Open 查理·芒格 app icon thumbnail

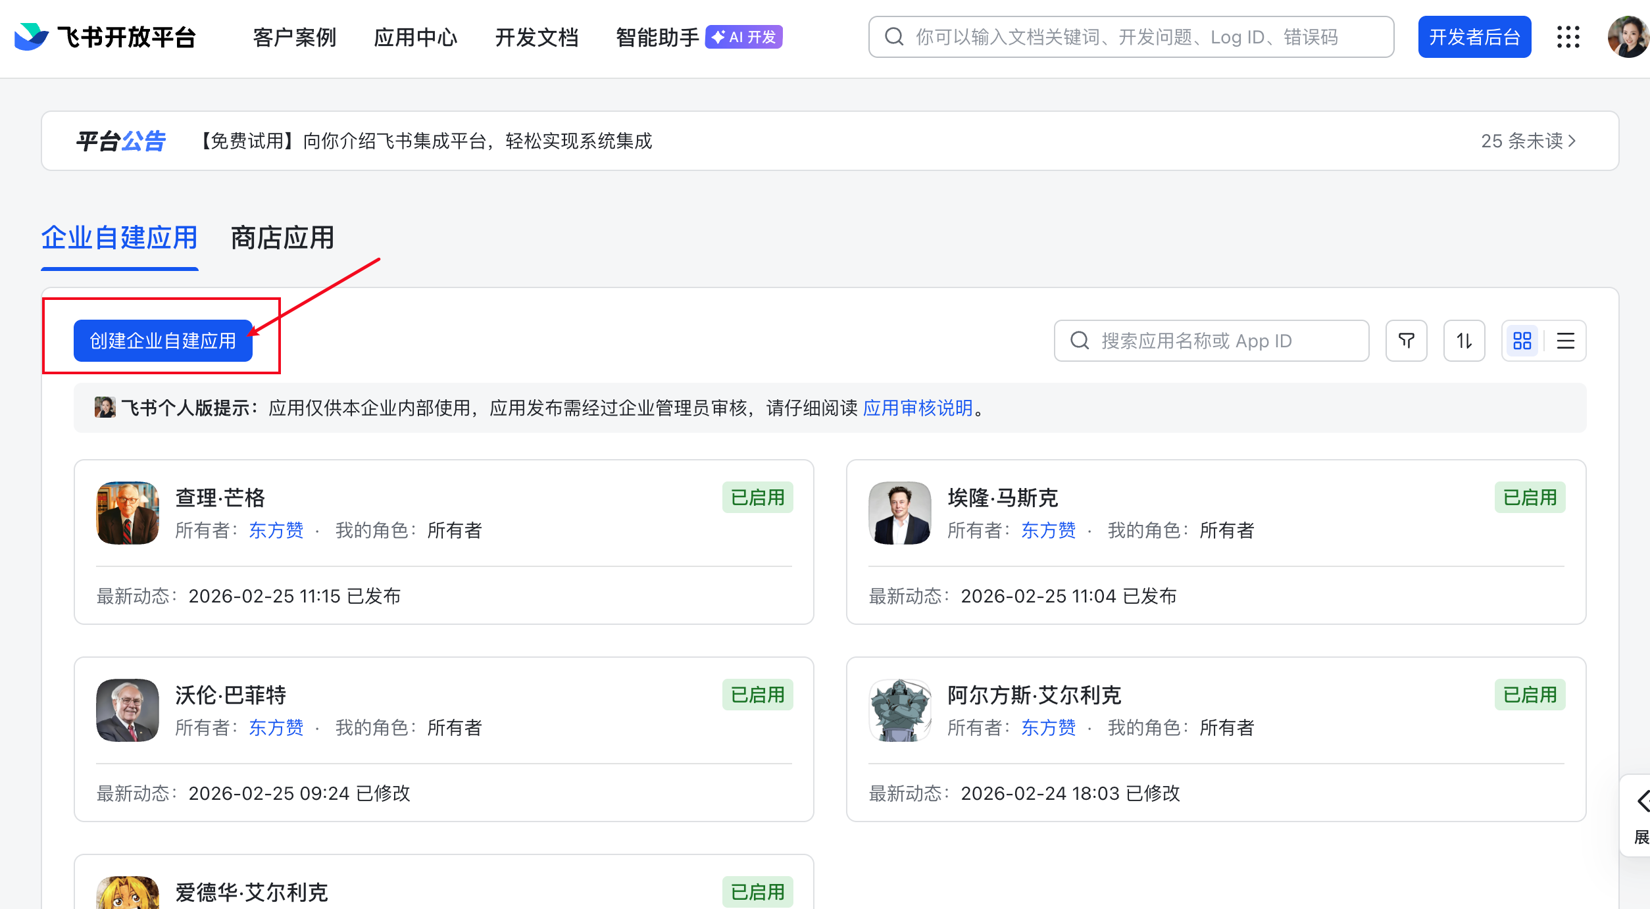tap(128, 513)
